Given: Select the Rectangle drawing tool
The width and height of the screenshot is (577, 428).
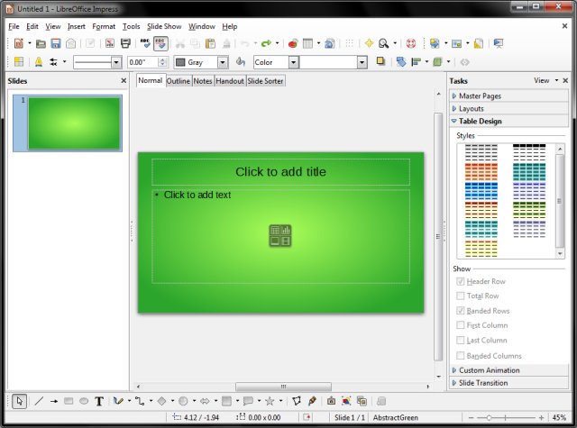Looking at the screenshot, I should coord(69,401).
